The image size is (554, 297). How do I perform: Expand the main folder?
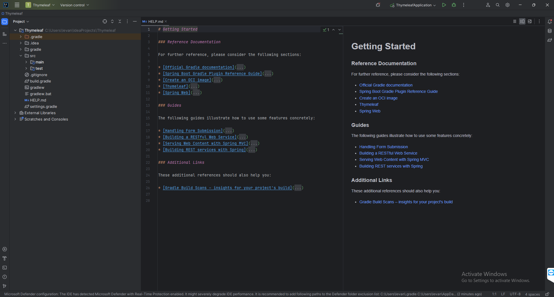coord(26,62)
